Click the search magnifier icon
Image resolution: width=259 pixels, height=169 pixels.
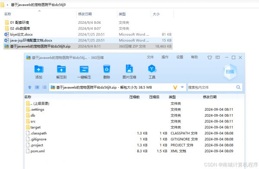[x=238, y=87]
